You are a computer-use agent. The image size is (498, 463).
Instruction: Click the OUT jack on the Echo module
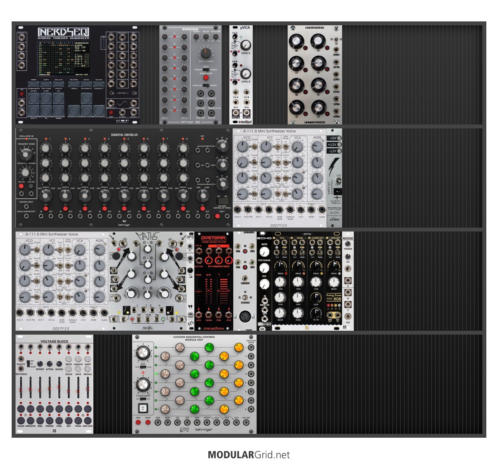265,319
